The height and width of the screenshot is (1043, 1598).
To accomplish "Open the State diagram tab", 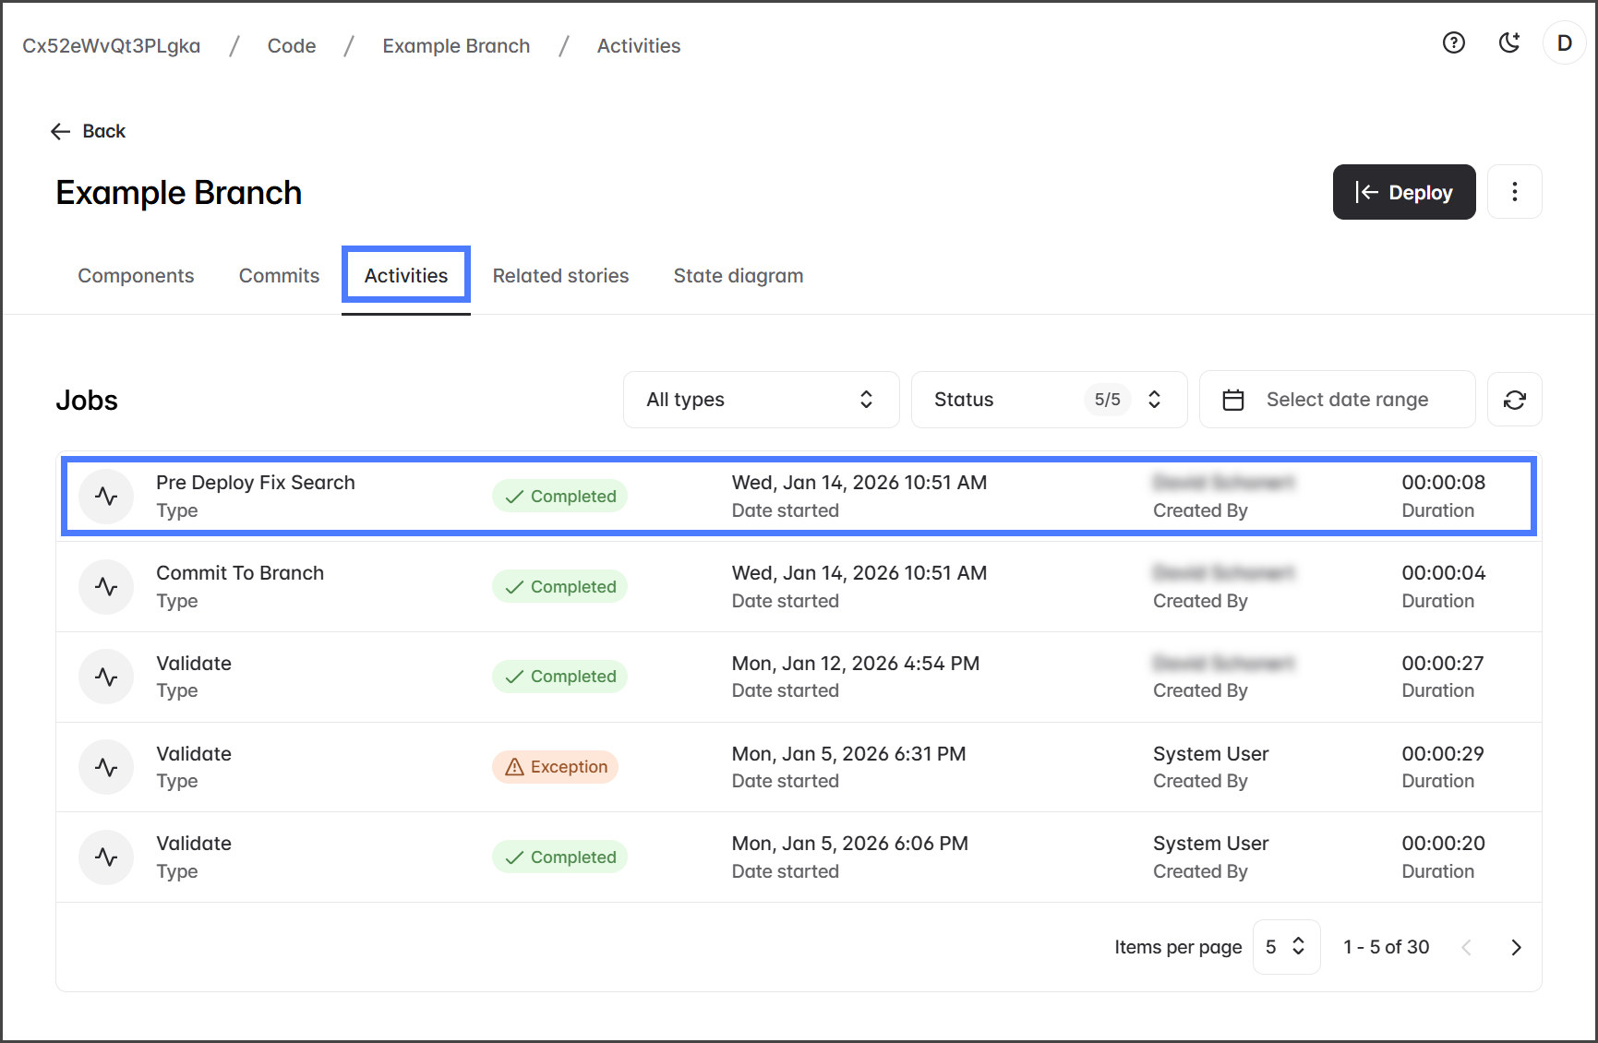I will click(x=738, y=276).
